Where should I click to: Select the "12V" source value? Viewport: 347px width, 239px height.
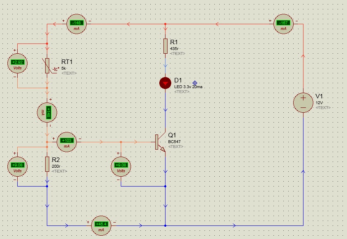click(319, 103)
